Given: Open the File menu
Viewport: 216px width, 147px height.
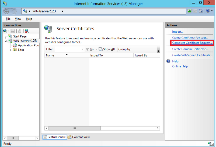Looking at the screenshot, I should click(8, 19).
